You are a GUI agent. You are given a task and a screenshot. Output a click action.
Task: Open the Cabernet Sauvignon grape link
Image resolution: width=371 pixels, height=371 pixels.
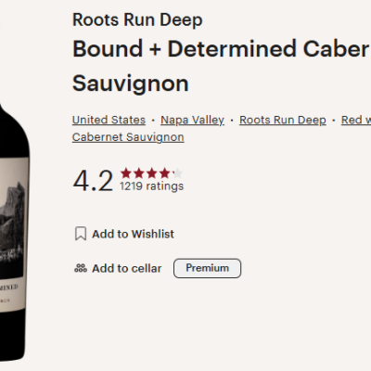pyautogui.click(x=128, y=137)
